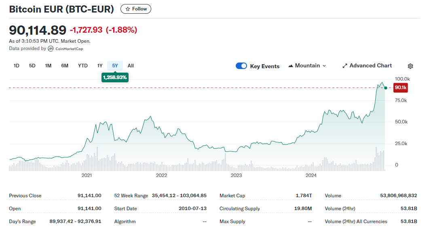Choose the YTD time range
The image size is (429, 230).
[83, 66]
